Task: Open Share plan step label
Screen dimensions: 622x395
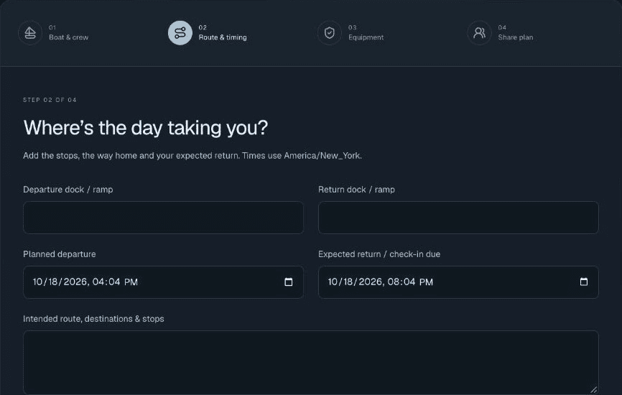Action: (515, 37)
